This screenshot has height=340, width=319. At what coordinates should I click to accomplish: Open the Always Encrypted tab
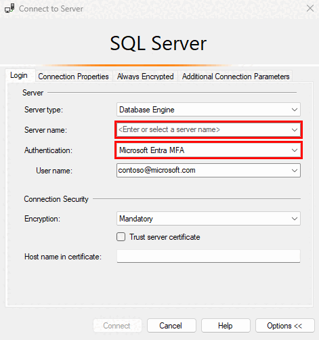[x=145, y=77]
